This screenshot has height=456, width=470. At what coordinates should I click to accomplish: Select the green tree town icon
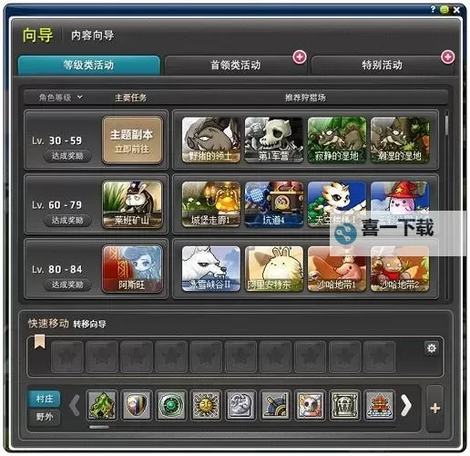[101, 405]
